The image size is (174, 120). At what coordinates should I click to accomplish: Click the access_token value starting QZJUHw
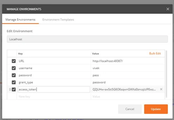124,89
